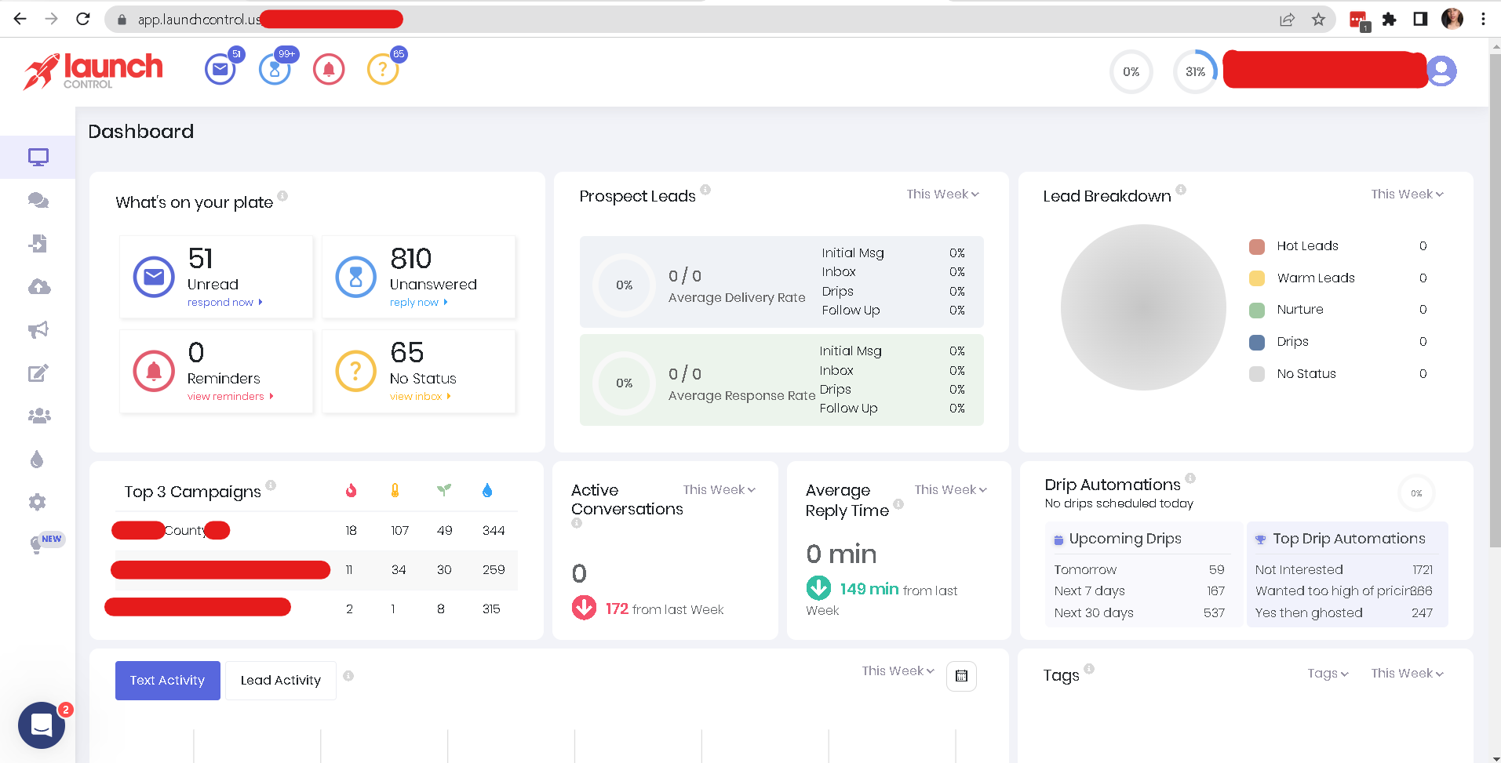
Task: Click info icon beside Prospect Leads
Action: [x=705, y=190]
